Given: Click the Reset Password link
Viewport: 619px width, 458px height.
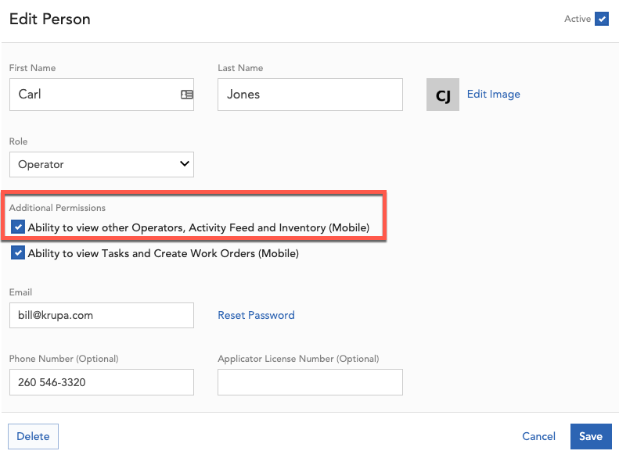Looking at the screenshot, I should click(256, 315).
